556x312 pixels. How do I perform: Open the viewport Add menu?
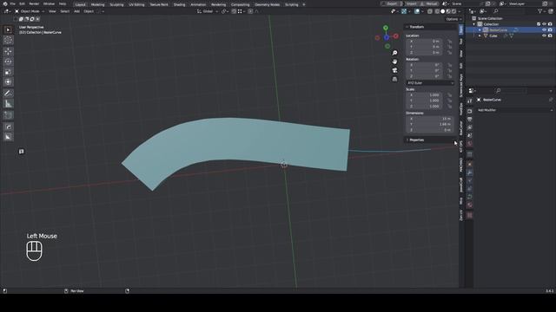click(76, 11)
